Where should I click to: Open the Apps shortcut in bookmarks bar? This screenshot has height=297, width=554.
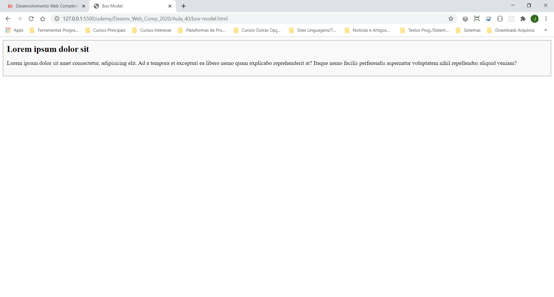[x=14, y=30]
